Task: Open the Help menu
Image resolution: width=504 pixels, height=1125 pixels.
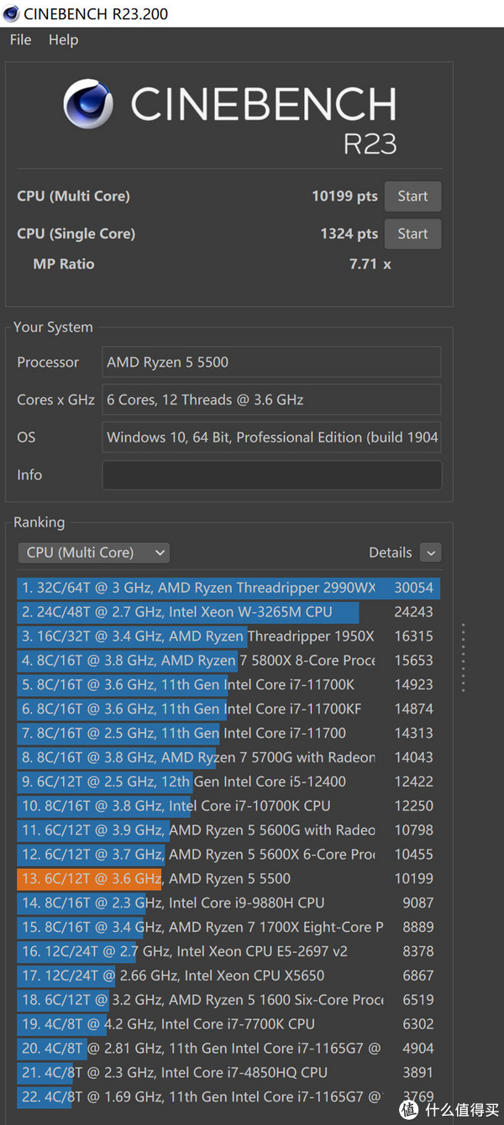Action: tap(63, 39)
